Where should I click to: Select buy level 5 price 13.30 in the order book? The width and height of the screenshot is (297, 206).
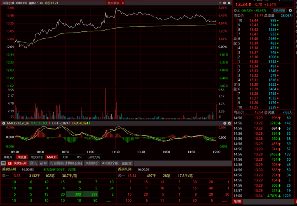click(x=254, y=84)
